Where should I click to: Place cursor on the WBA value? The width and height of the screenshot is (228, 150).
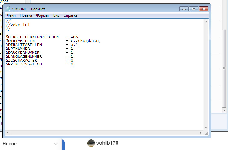pos(74,37)
